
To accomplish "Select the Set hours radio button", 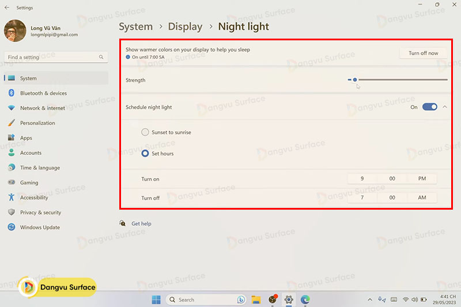I will click(x=145, y=154).
